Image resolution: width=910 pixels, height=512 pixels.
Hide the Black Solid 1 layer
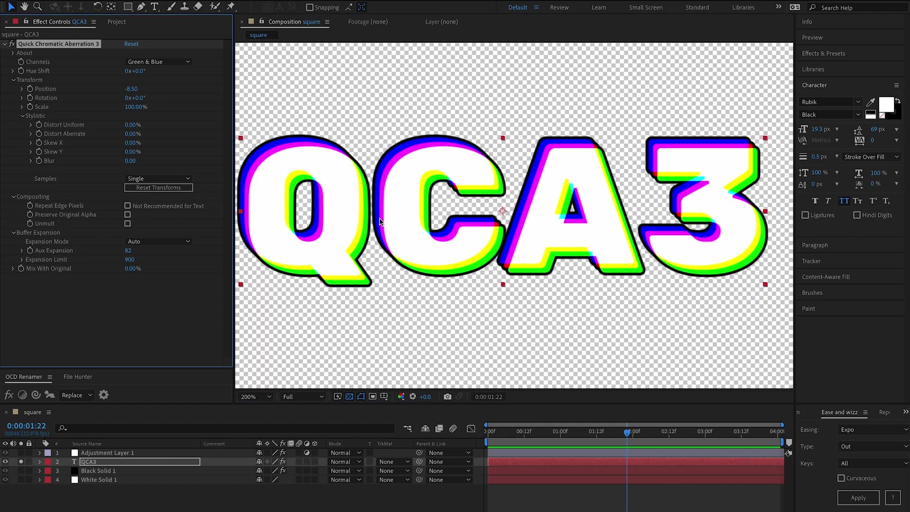(x=5, y=471)
